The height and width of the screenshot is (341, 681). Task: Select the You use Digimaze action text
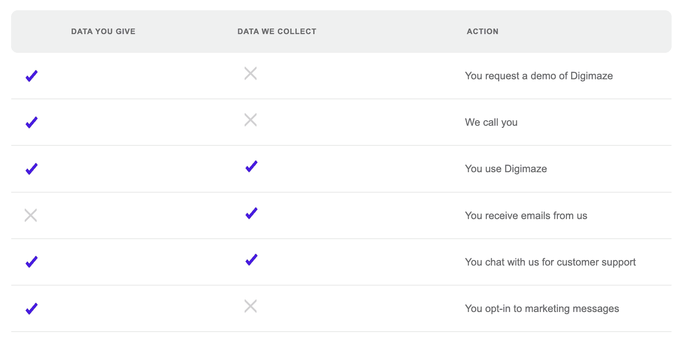coord(506,169)
